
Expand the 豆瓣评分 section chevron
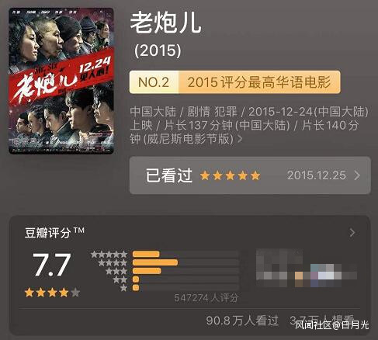click(x=352, y=233)
